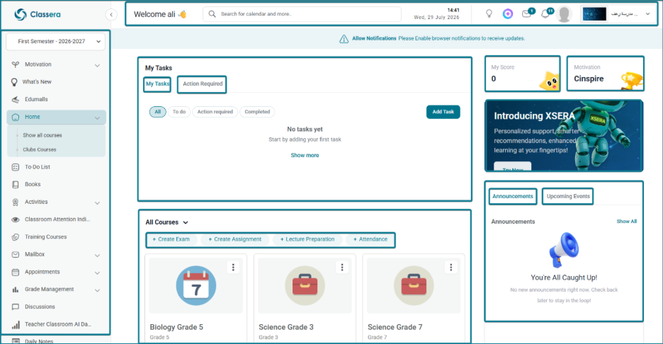Click the Grade Management chart icon
The image size is (663, 344).
[x=15, y=289]
